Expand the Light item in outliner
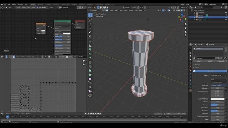 195,20
